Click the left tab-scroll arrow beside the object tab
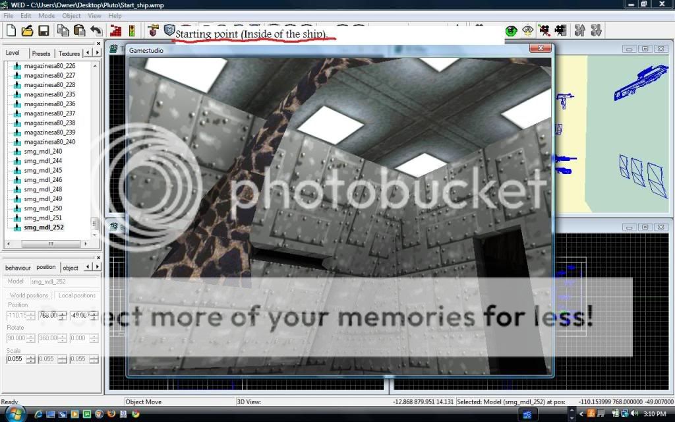This screenshot has height=422, width=675. [88, 267]
